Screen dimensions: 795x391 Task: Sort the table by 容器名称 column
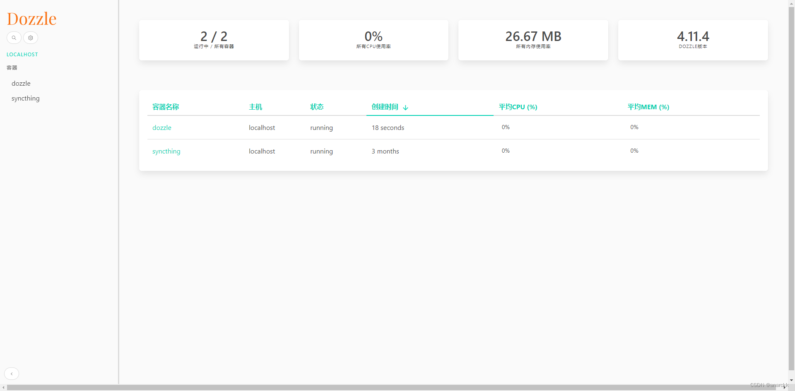point(166,107)
